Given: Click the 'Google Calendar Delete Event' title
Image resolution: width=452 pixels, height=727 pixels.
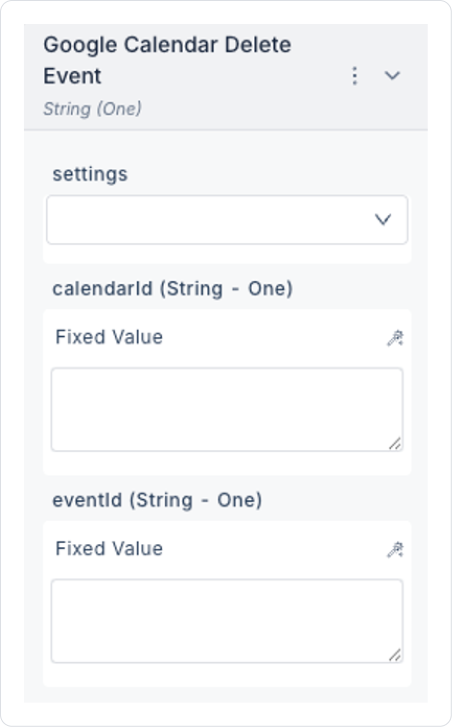Looking at the screenshot, I should (x=167, y=60).
